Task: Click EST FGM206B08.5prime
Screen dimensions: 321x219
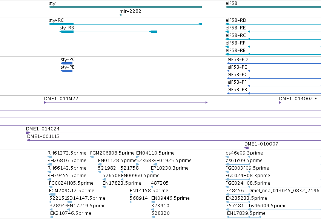Action: coord(112,153)
